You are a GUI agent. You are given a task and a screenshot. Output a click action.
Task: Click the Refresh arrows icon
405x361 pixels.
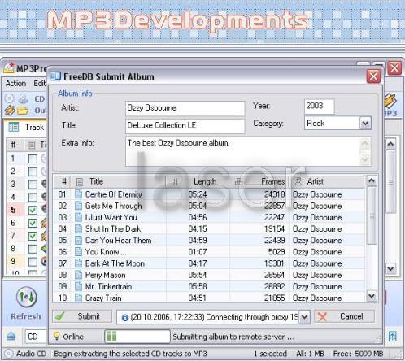pyautogui.click(x=27, y=297)
